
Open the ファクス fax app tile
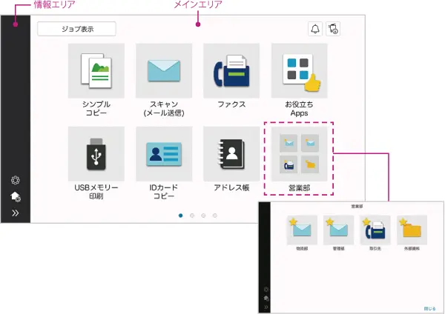(x=231, y=71)
